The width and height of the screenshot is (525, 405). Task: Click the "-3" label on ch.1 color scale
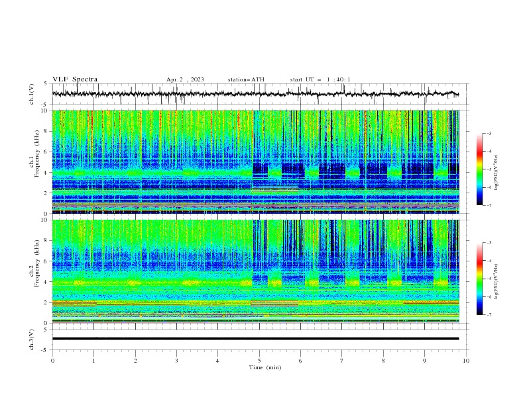[x=489, y=133]
